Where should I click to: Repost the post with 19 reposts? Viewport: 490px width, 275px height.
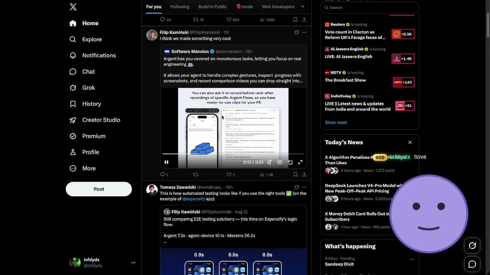coord(198,19)
